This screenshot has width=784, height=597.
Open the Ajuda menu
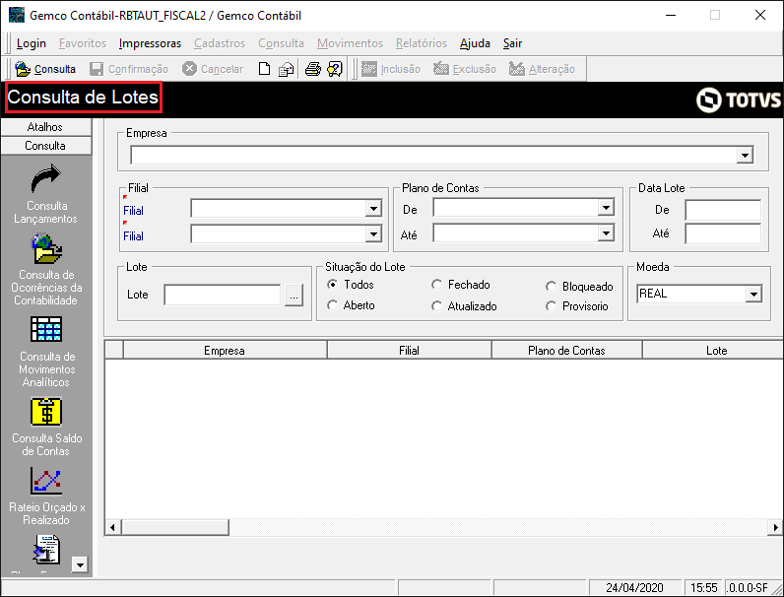pos(475,43)
